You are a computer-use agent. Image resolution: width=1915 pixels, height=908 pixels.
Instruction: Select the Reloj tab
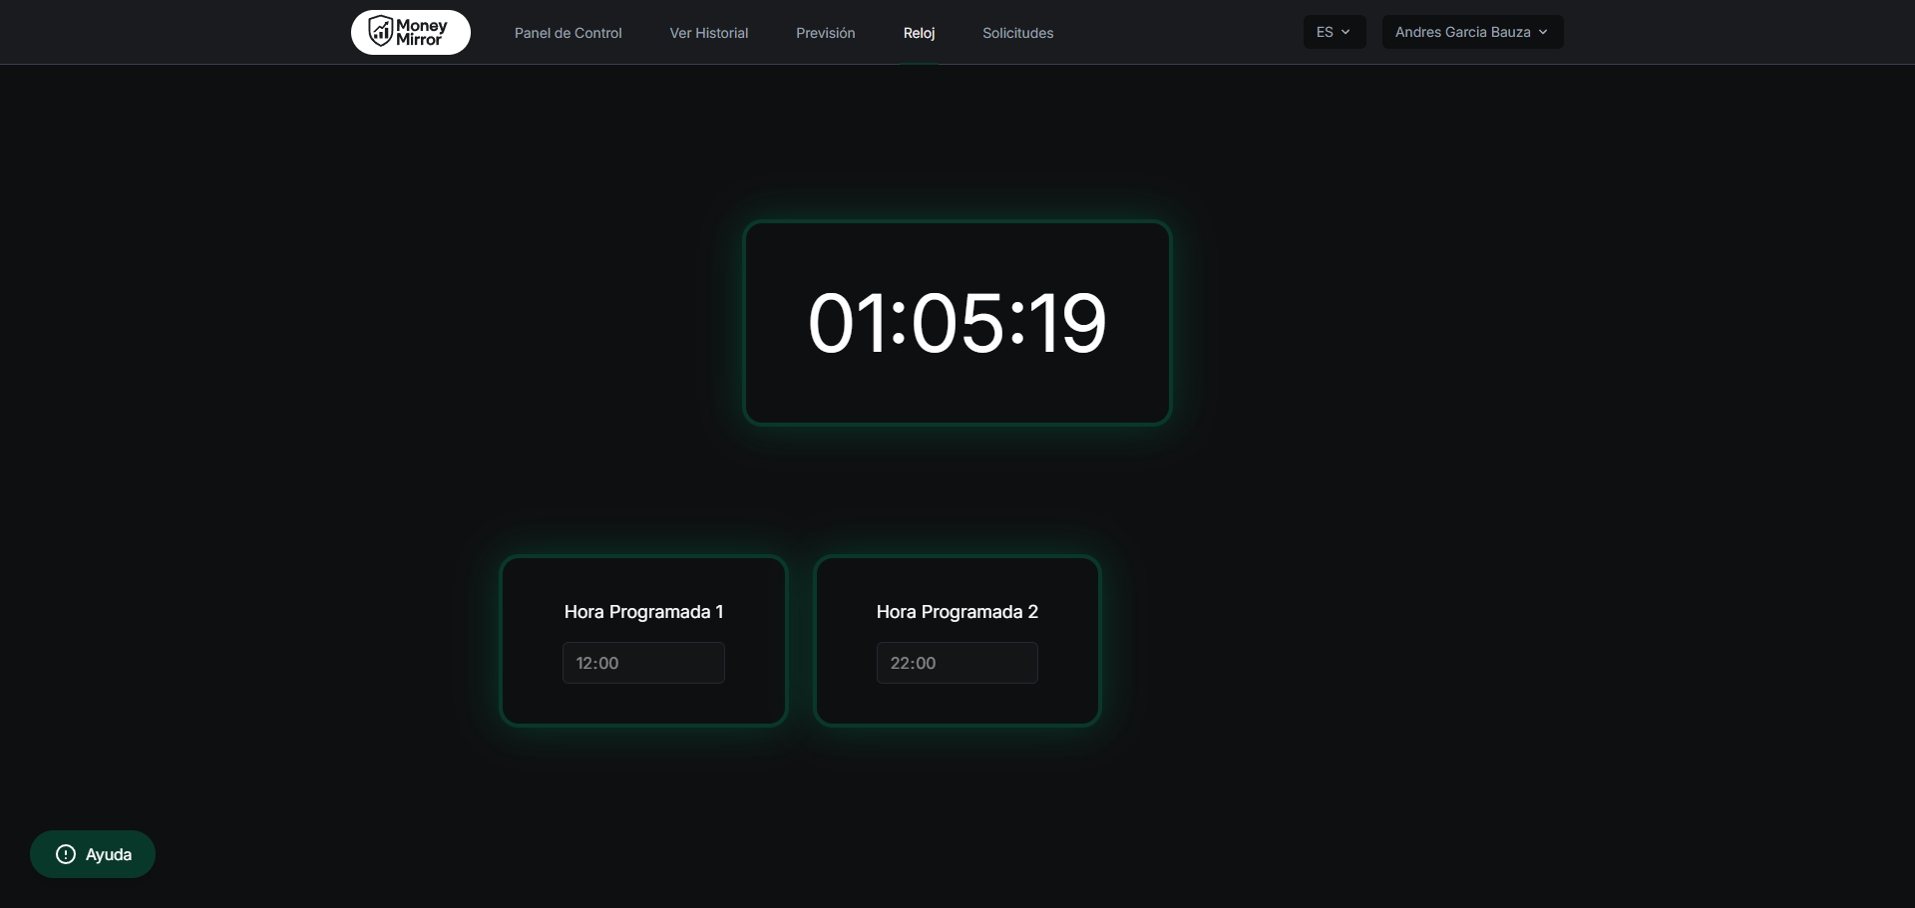click(919, 33)
